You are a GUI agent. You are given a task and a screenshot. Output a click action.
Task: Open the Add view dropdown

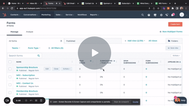tap(135, 41)
